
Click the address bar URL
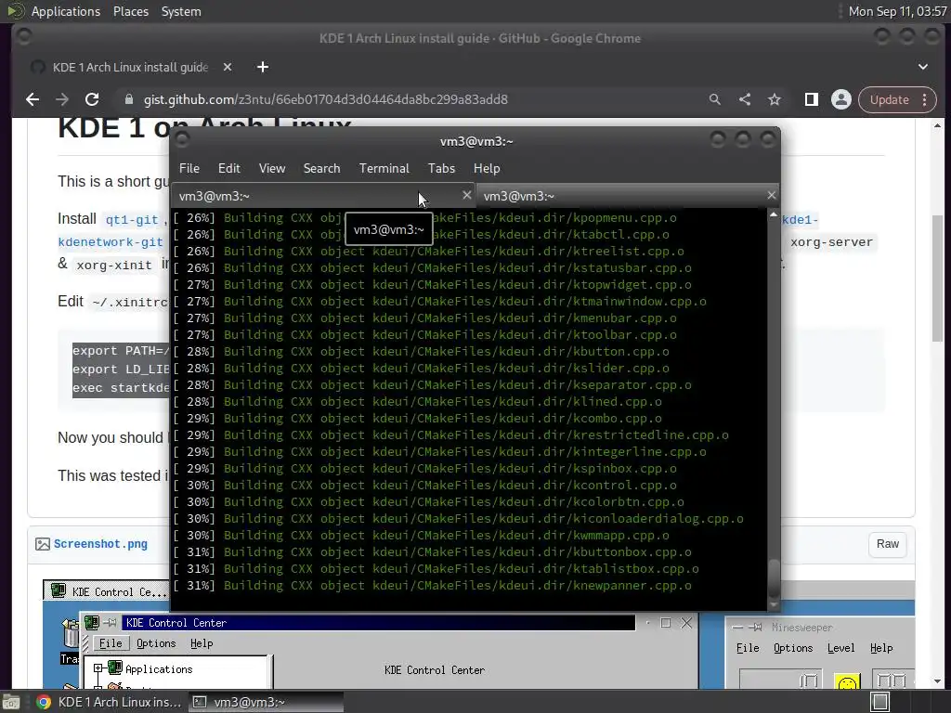pos(326,99)
